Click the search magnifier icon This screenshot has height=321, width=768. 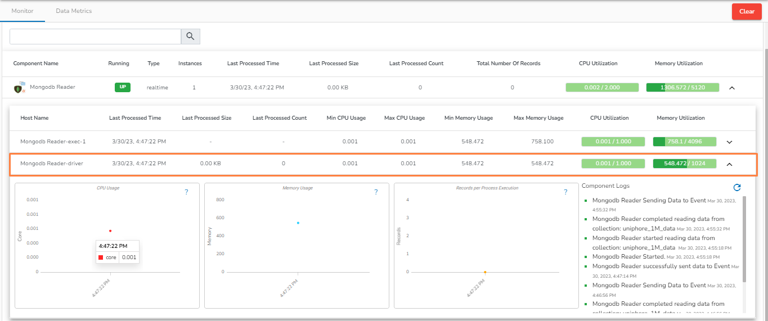(x=190, y=37)
